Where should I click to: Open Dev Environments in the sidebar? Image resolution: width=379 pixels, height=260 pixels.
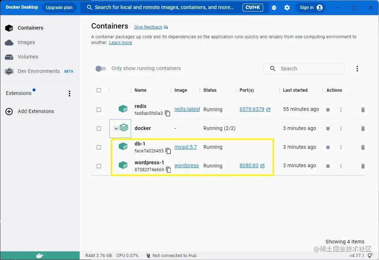coord(38,71)
